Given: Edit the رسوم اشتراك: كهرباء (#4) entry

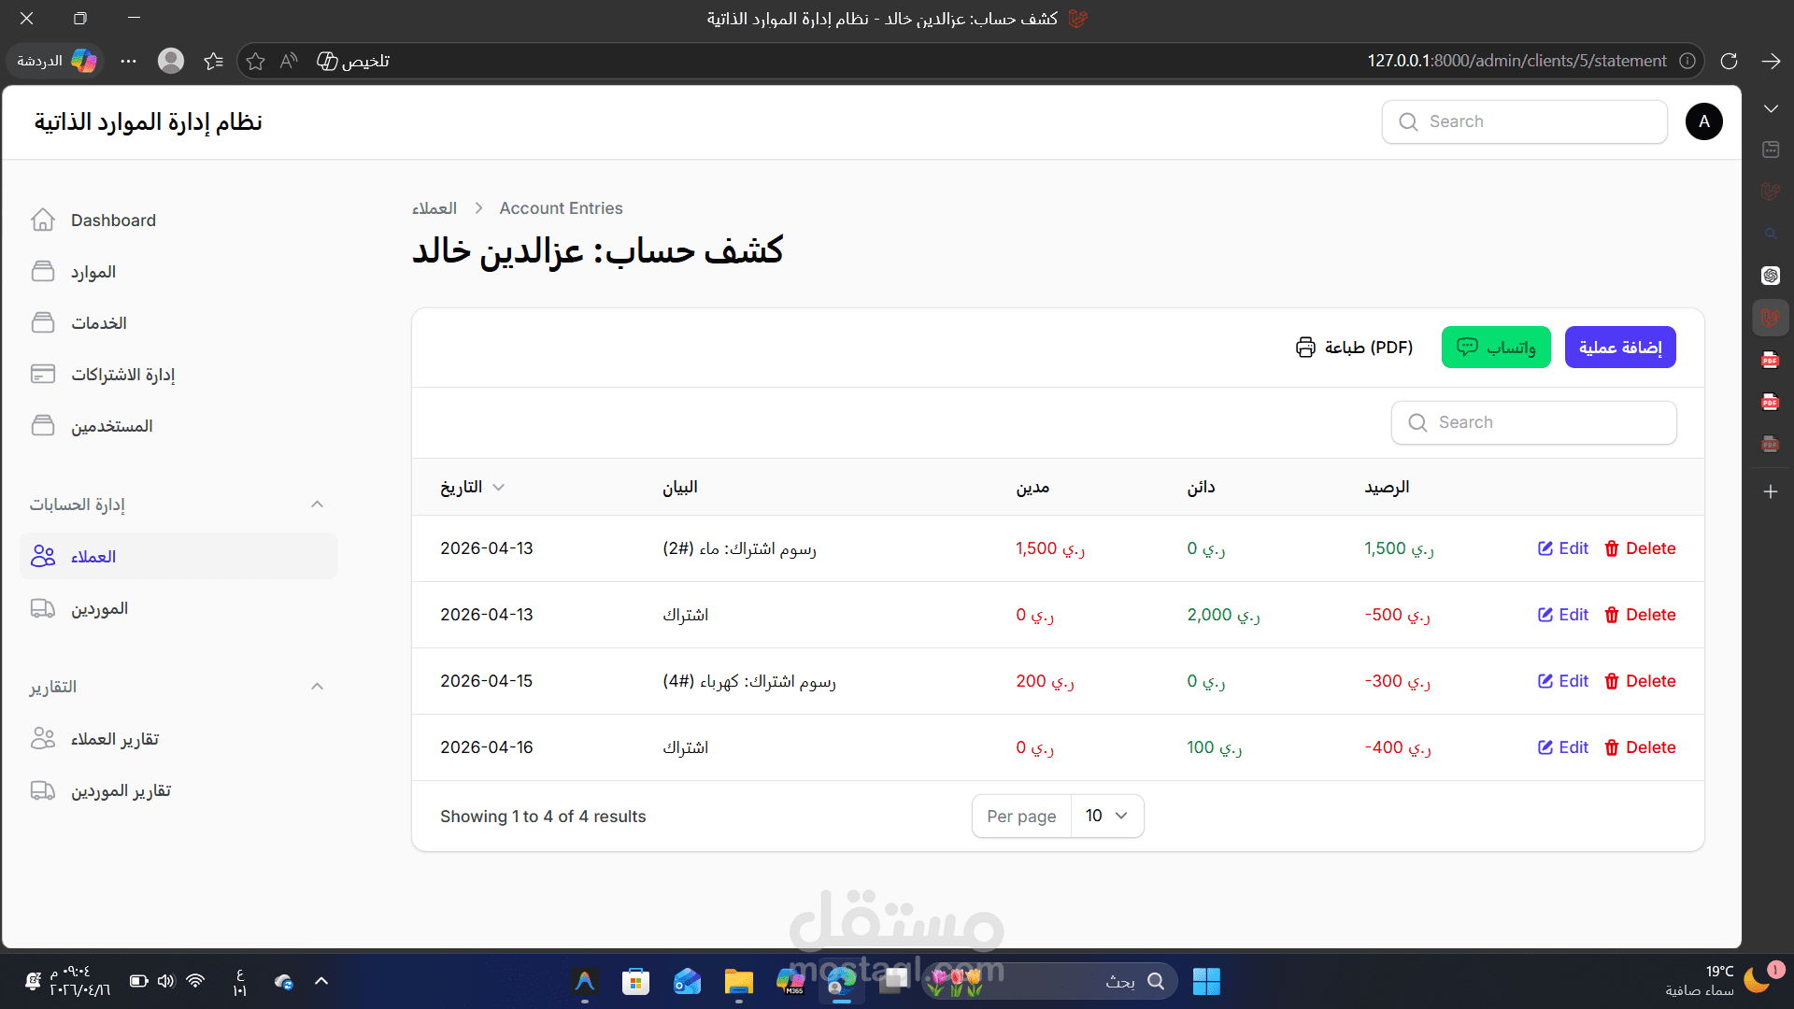Looking at the screenshot, I should click(1563, 682).
